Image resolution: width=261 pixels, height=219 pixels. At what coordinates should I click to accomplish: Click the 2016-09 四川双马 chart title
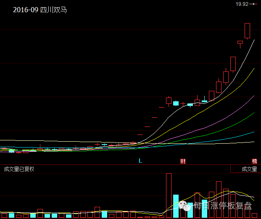(40, 10)
